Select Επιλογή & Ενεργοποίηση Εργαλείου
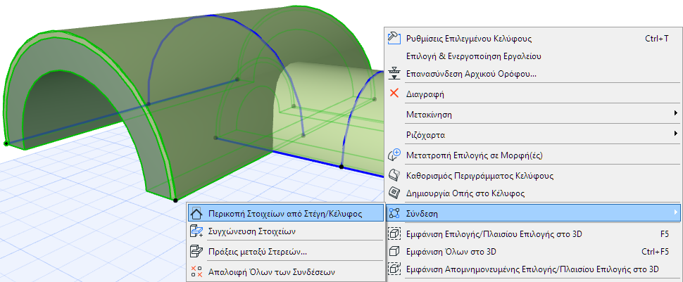 pyautogui.click(x=532, y=56)
